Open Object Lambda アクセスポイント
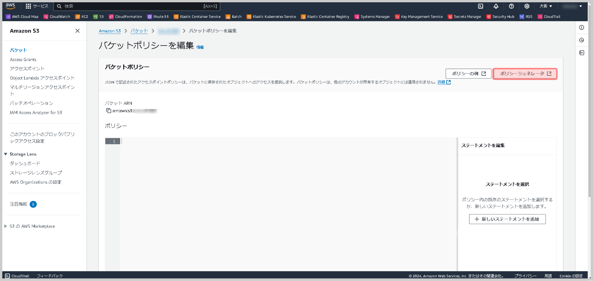593x281 pixels. point(43,78)
